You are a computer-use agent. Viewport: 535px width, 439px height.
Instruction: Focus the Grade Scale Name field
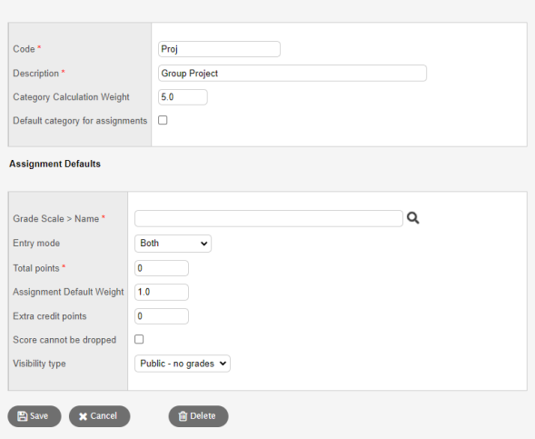(x=269, y=218)
